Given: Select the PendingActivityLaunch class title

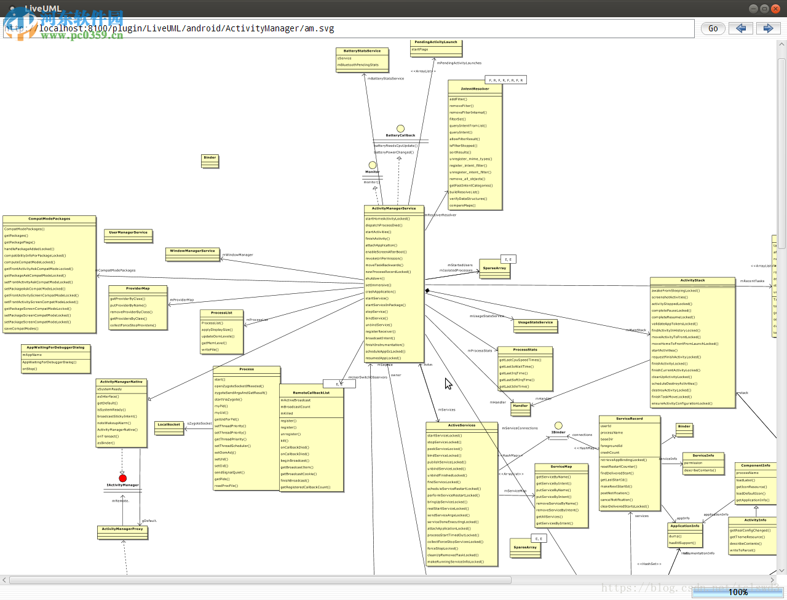Looking at the screenshot, I should [x=436, y=42].
